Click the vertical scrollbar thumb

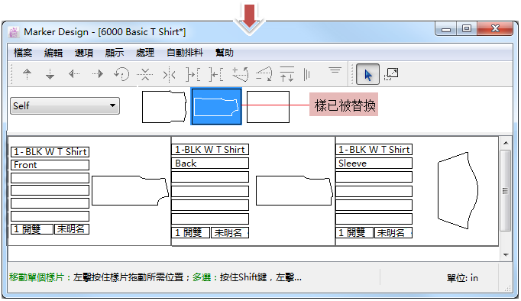(x=506, y=191)
